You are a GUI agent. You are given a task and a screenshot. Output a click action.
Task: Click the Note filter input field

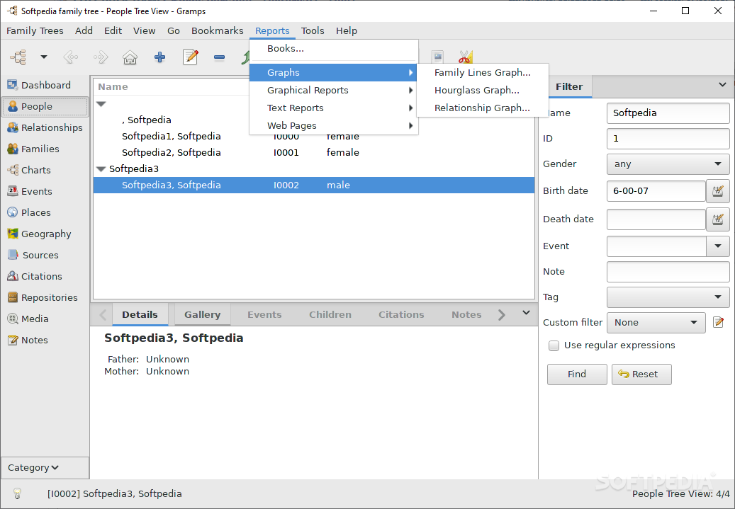tap(668, 272)
